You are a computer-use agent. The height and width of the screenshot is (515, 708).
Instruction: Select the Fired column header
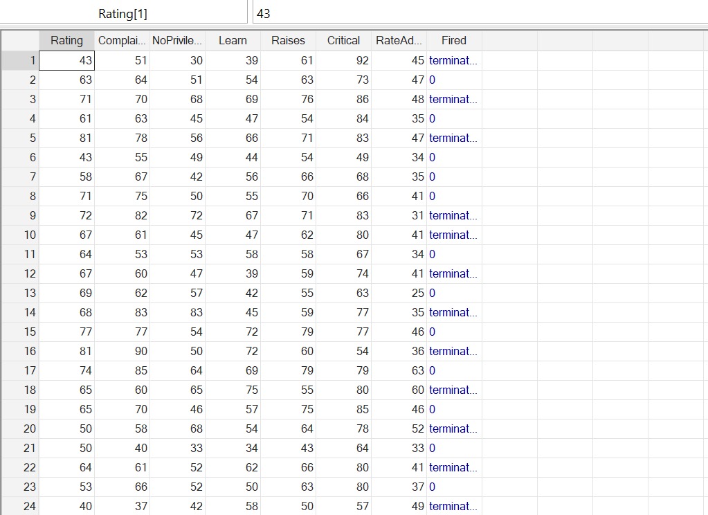point(453,40)
